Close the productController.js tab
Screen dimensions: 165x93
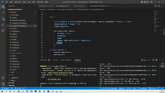[109, 6]
